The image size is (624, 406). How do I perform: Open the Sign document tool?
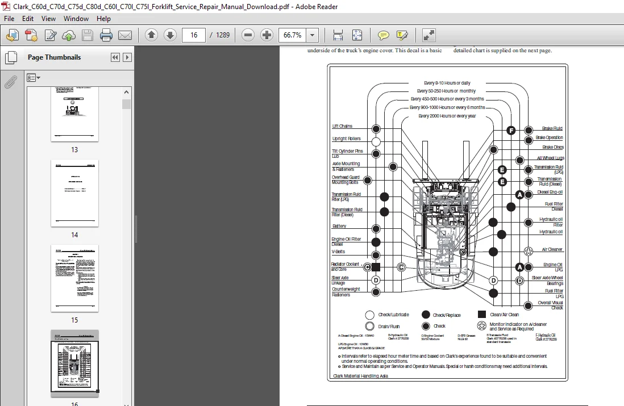click(51, 35)
